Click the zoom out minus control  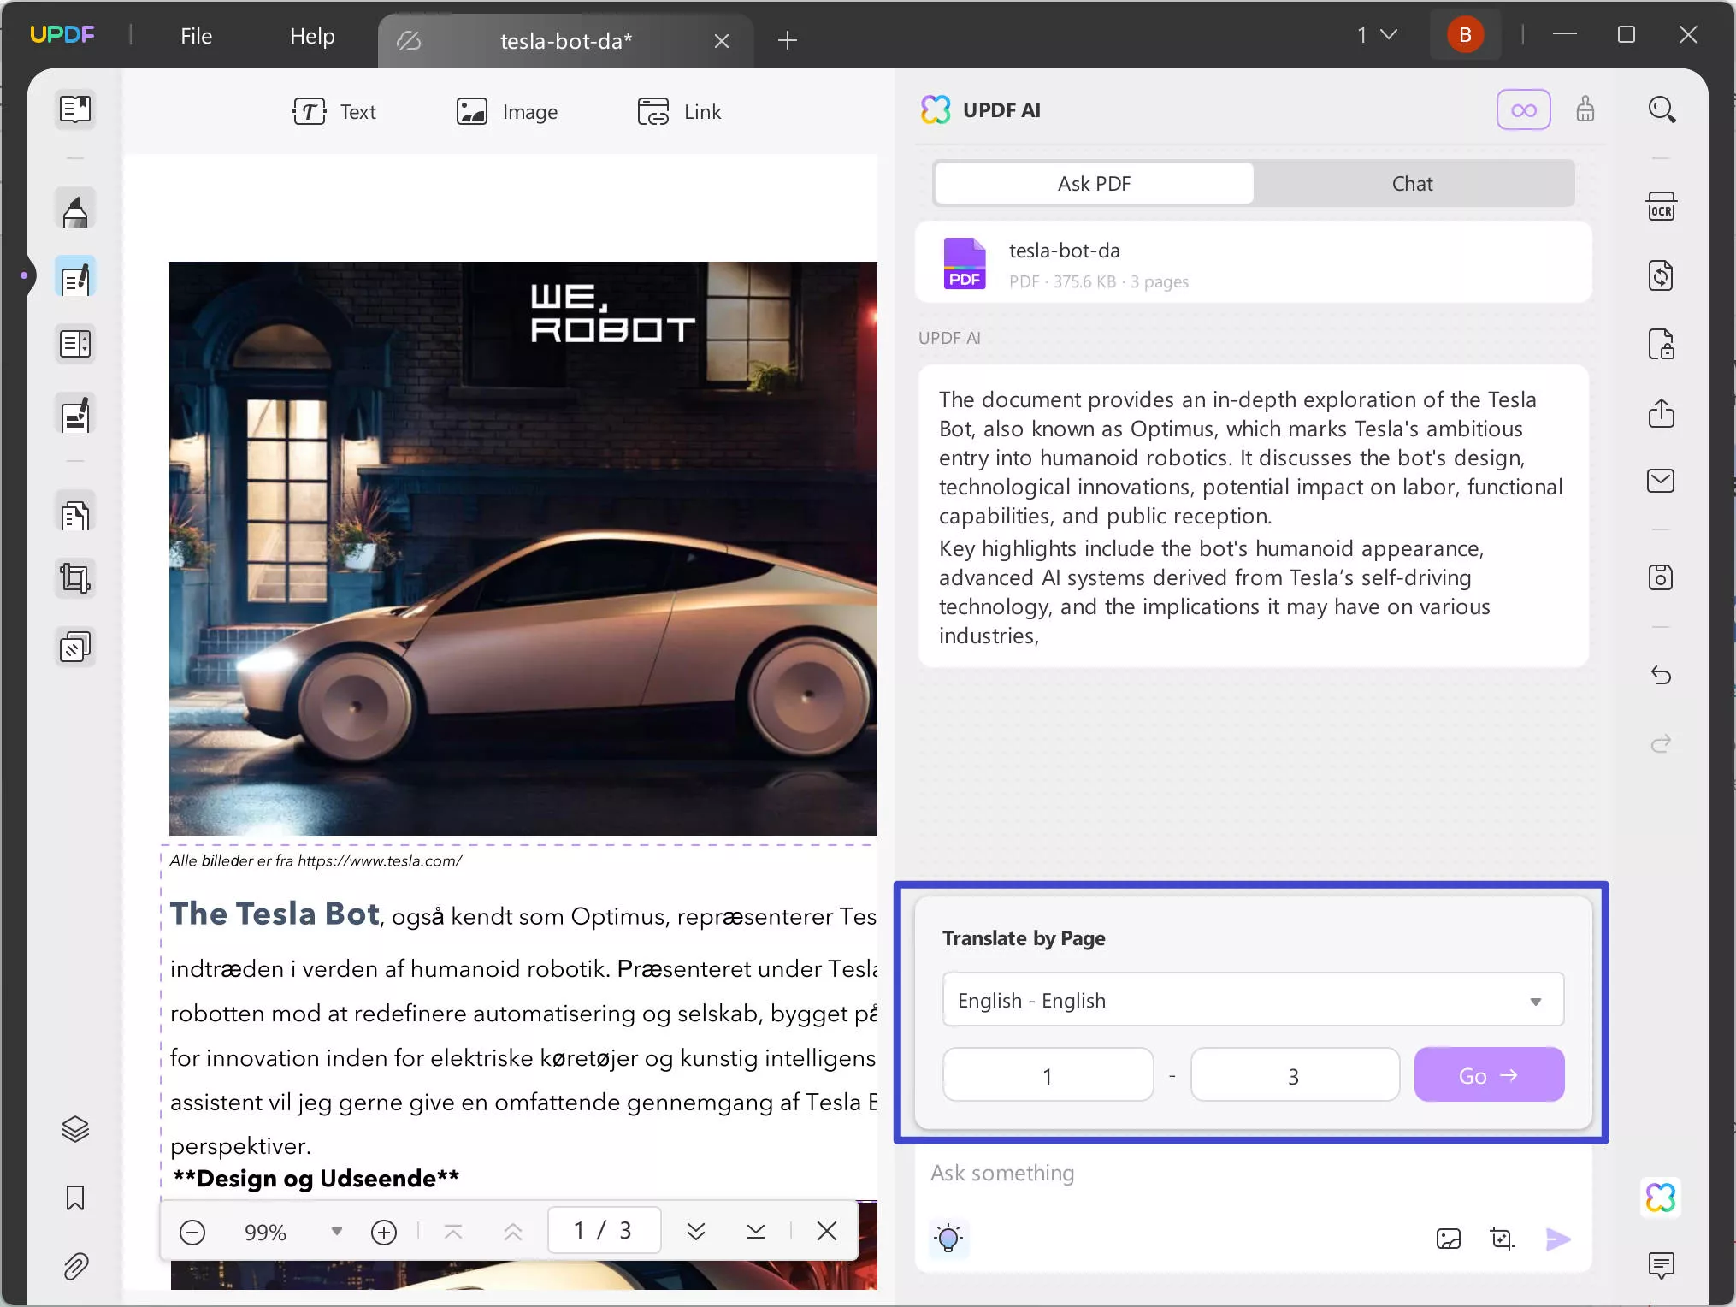coord(192,1232)
